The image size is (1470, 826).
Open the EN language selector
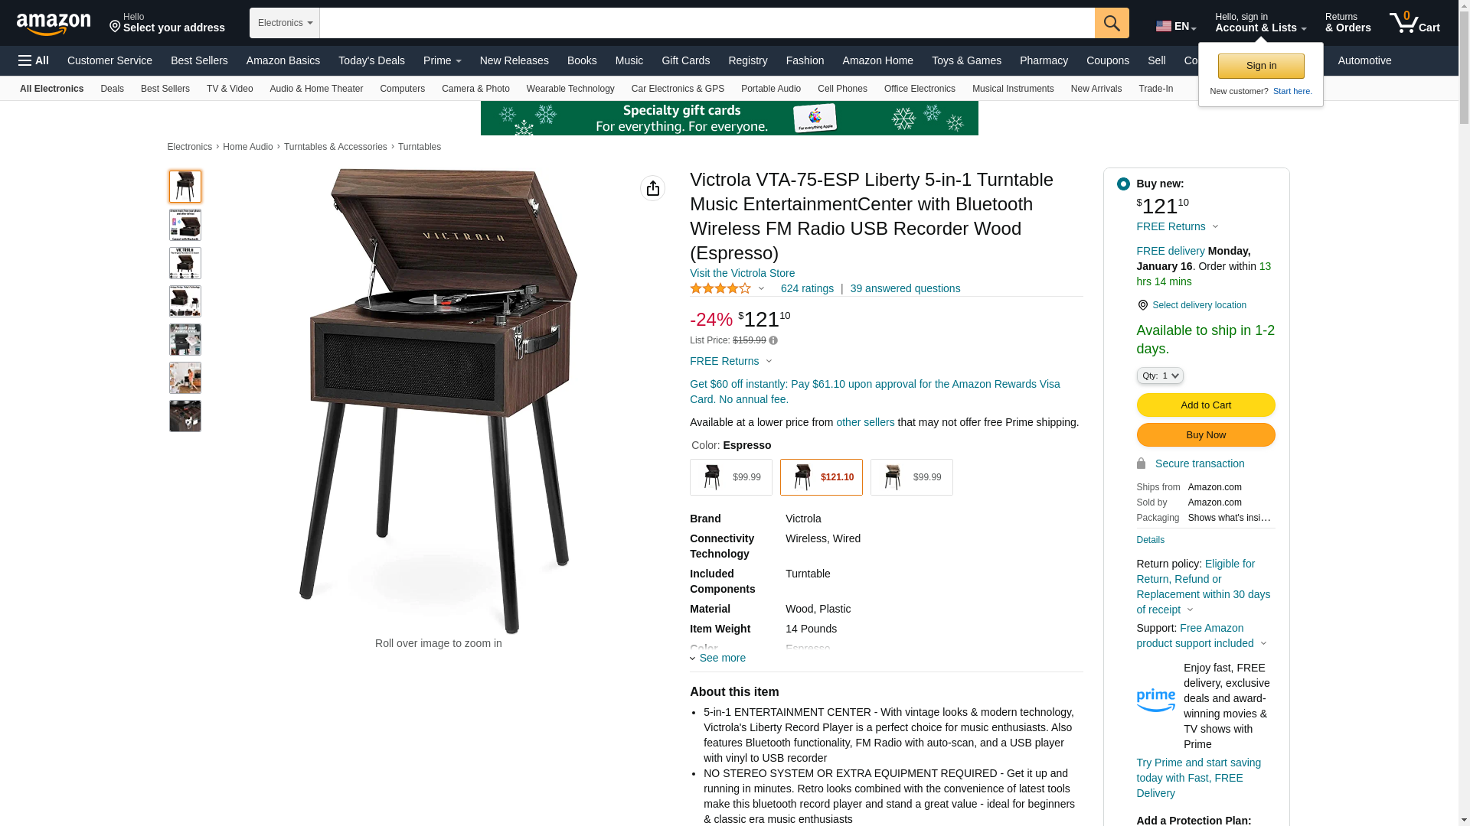click(x=1176, y=26)
